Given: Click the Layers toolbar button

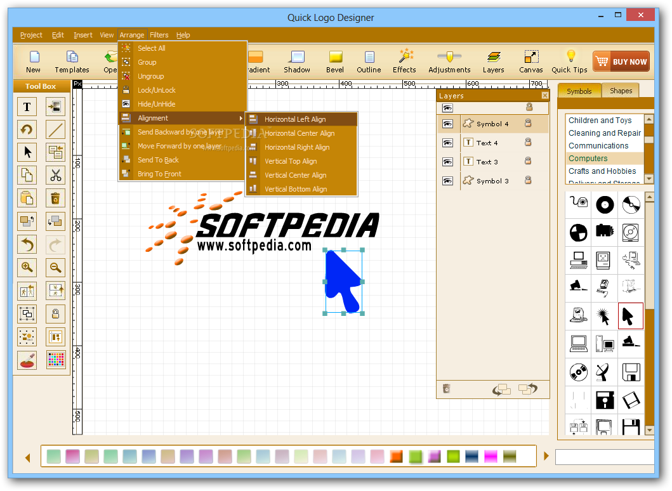Looking at the screenshot, I should [494, 62].
